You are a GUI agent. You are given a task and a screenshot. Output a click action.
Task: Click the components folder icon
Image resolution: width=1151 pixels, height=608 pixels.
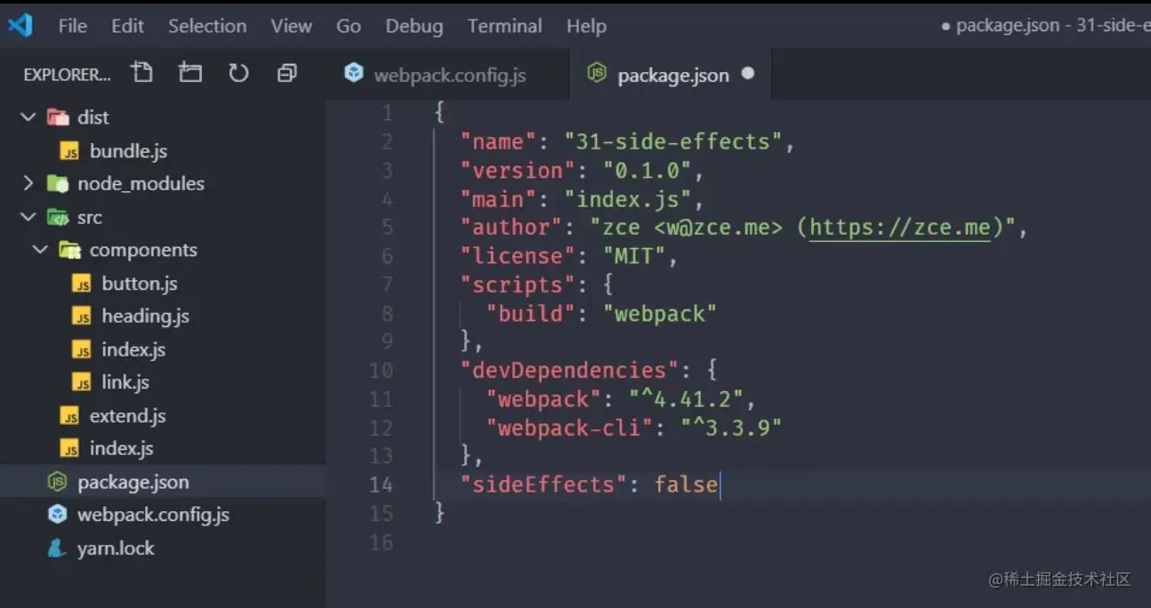[x=69, y=250]
